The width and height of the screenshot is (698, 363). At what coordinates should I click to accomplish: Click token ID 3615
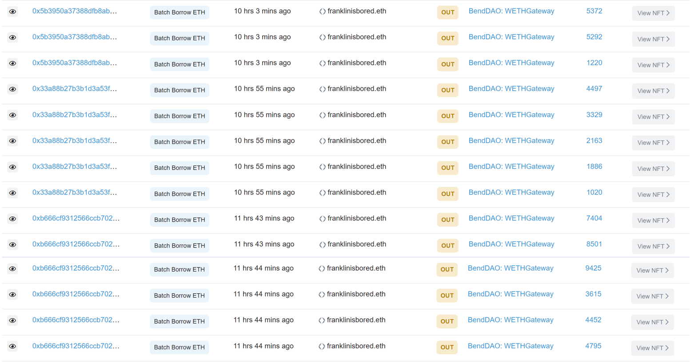coord(593,294)
